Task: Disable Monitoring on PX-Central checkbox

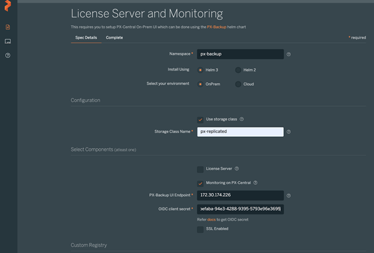Action: pos(201,184)
